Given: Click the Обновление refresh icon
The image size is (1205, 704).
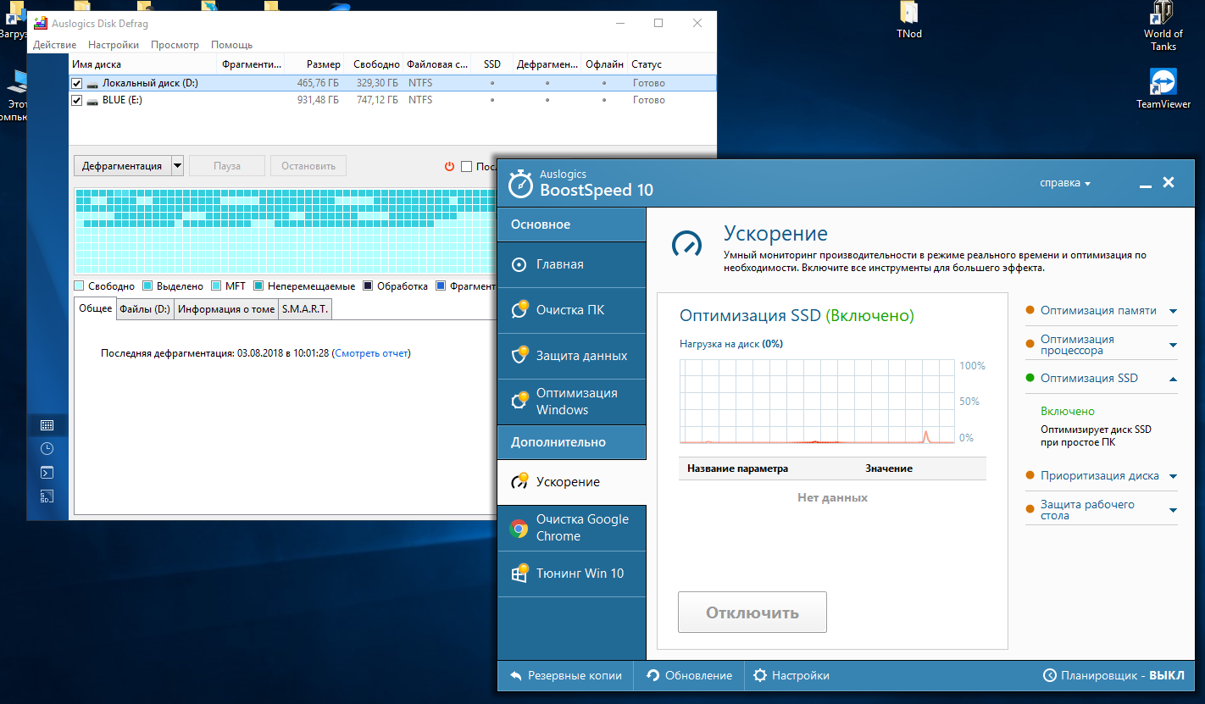Looking at the screenshot, I should tap(652, 676).
